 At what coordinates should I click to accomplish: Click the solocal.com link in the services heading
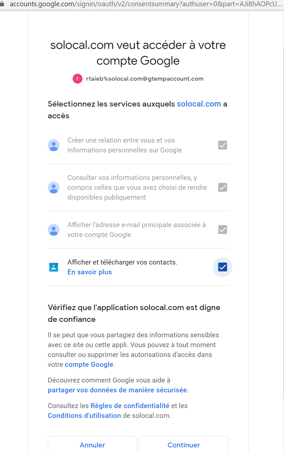(199, 104)
